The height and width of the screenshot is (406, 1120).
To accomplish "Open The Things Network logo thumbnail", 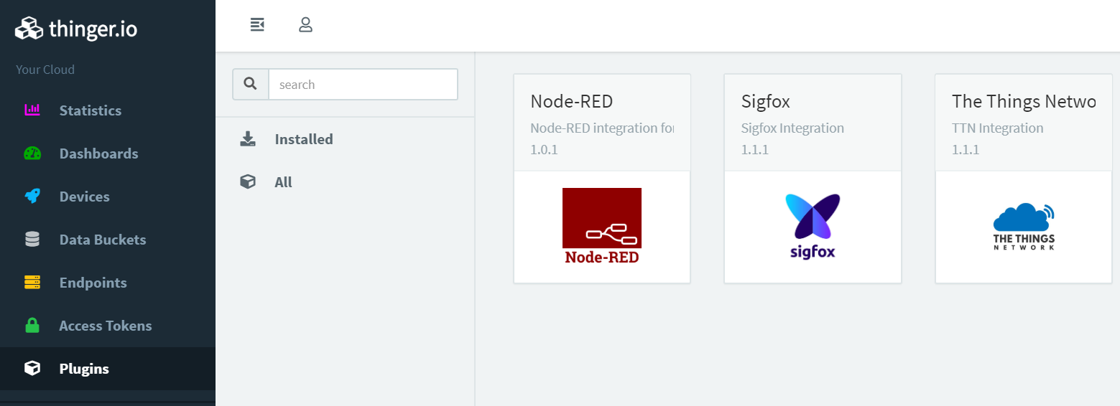I will click(x=1024, y=227).
